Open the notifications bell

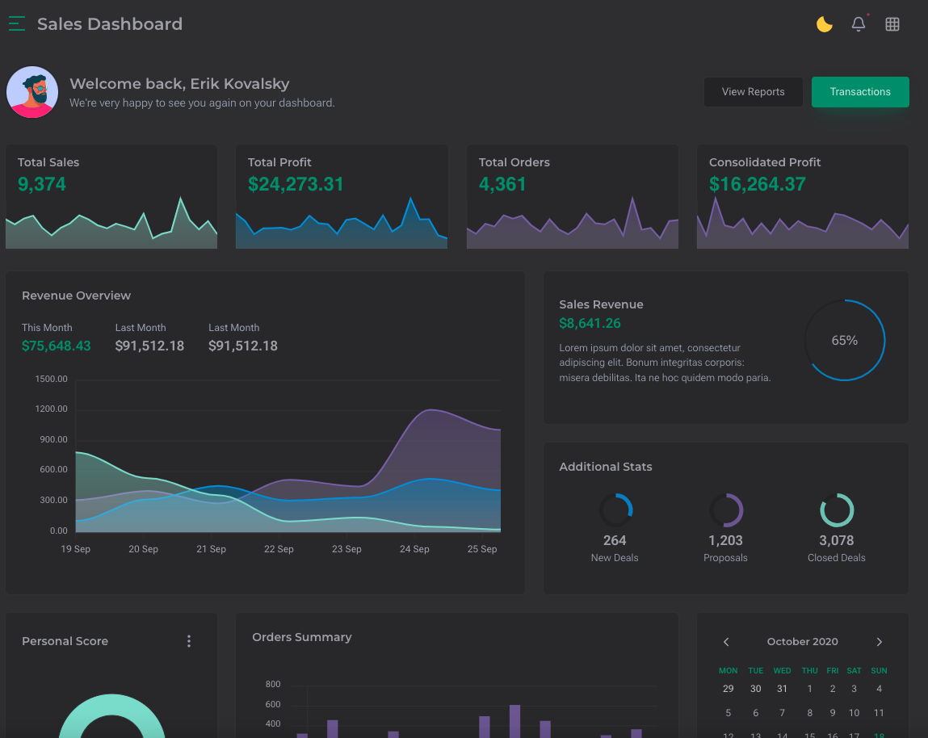859,24
